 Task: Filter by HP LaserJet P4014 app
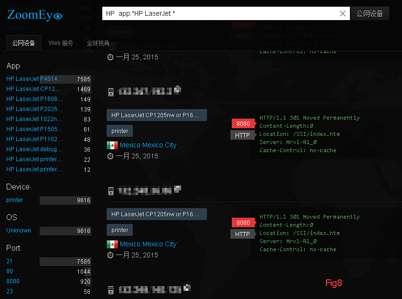[x=34, y=79]
